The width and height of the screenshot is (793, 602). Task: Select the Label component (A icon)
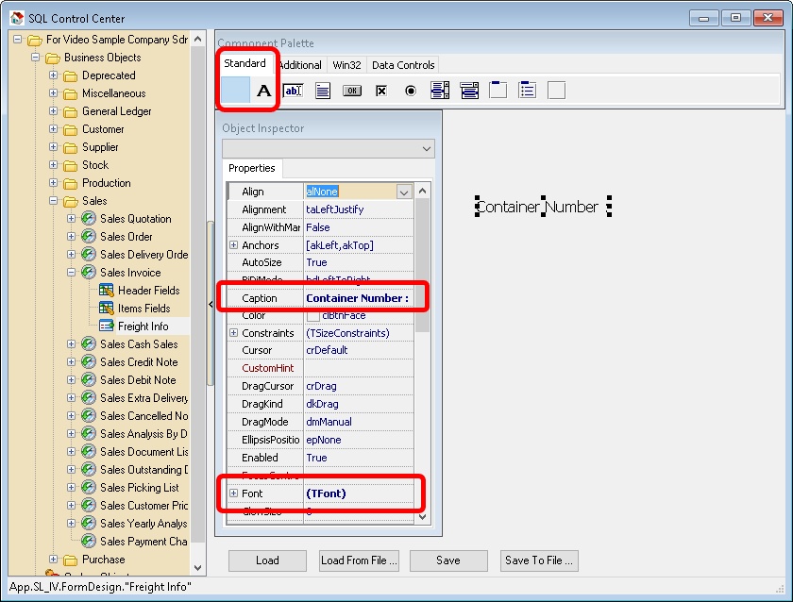(x=264, y=91)
